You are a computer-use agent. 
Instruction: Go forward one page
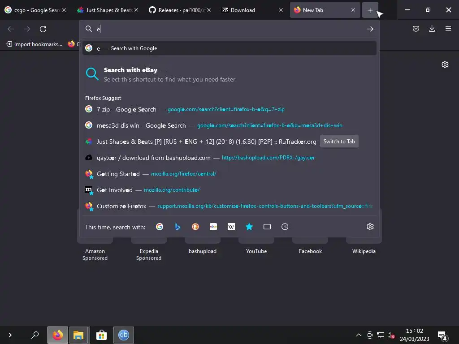tap(27, 29)
